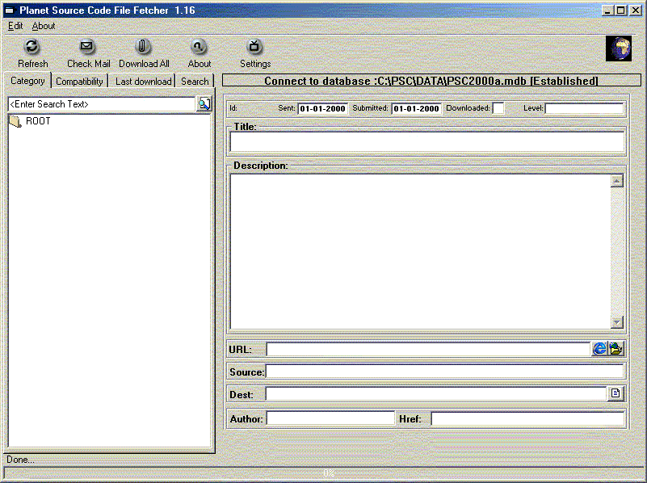Minimize the File Fetcher window

(607, 10)
